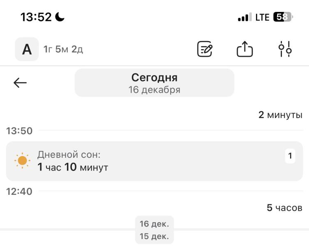Tap the 13:52 clock in status bar
The height and width of the screenshot is (246, 309).
click(x=36, y=17)
